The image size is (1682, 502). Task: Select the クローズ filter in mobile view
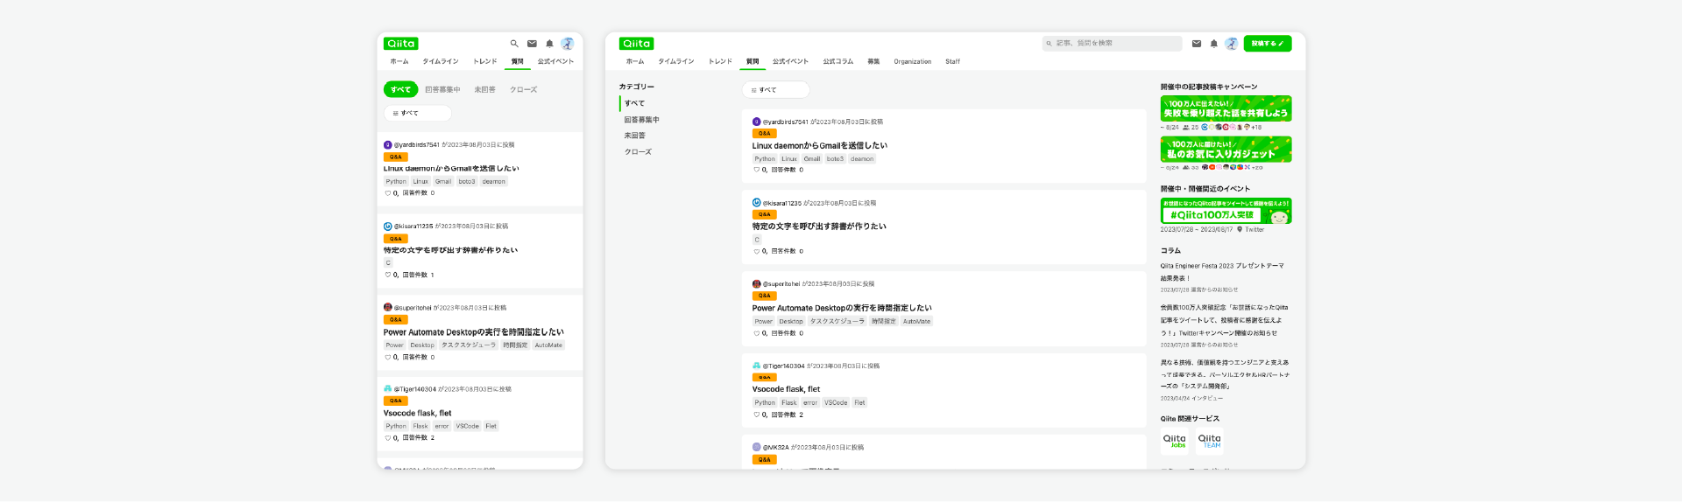524,89
